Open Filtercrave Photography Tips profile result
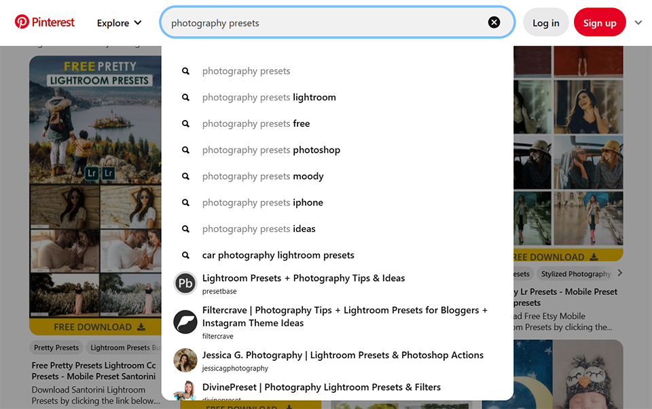 pos(345,316)
